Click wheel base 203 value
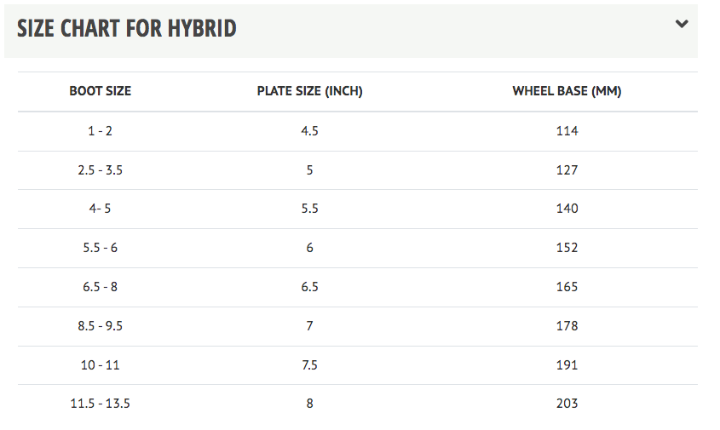This screenshot has height=430, width=720. pos(567,404)
